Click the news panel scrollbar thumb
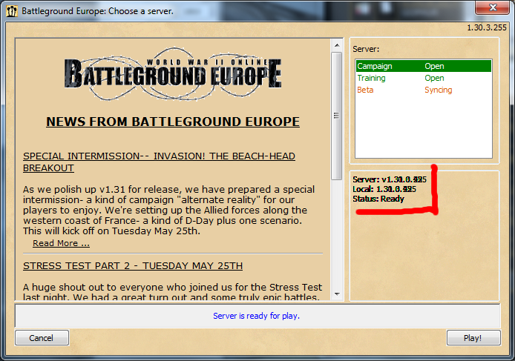This screenshot has width=515, height=361. click(337, 116)
